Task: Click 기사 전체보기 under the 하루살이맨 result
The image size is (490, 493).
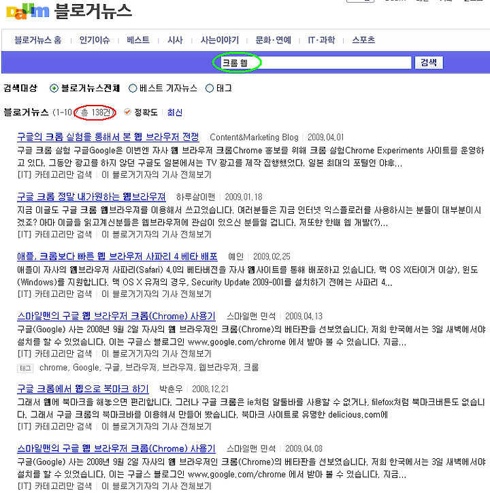Action: point(157,234)
